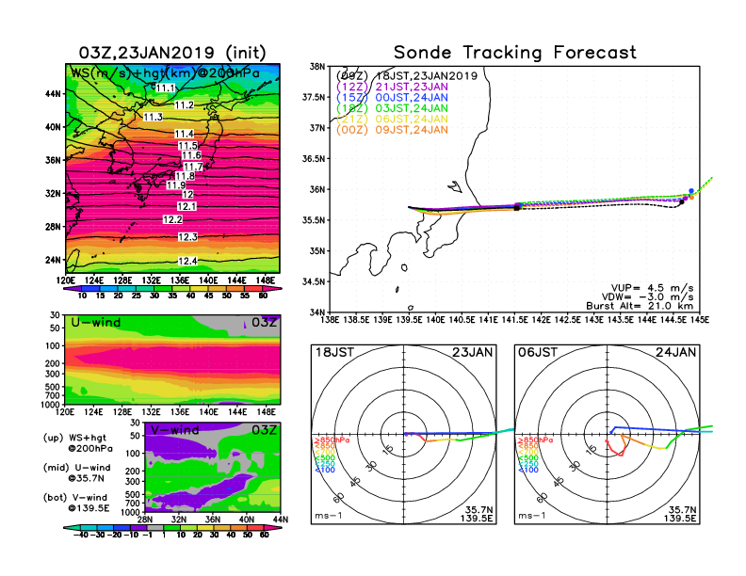
Task: Click '<100' legend in right hodograph
Action: (528, 470)
